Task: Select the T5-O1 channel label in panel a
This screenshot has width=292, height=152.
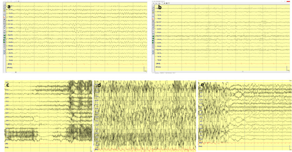Action: (11, 17)
